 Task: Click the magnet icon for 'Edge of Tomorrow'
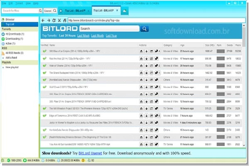tap(141, 116)
